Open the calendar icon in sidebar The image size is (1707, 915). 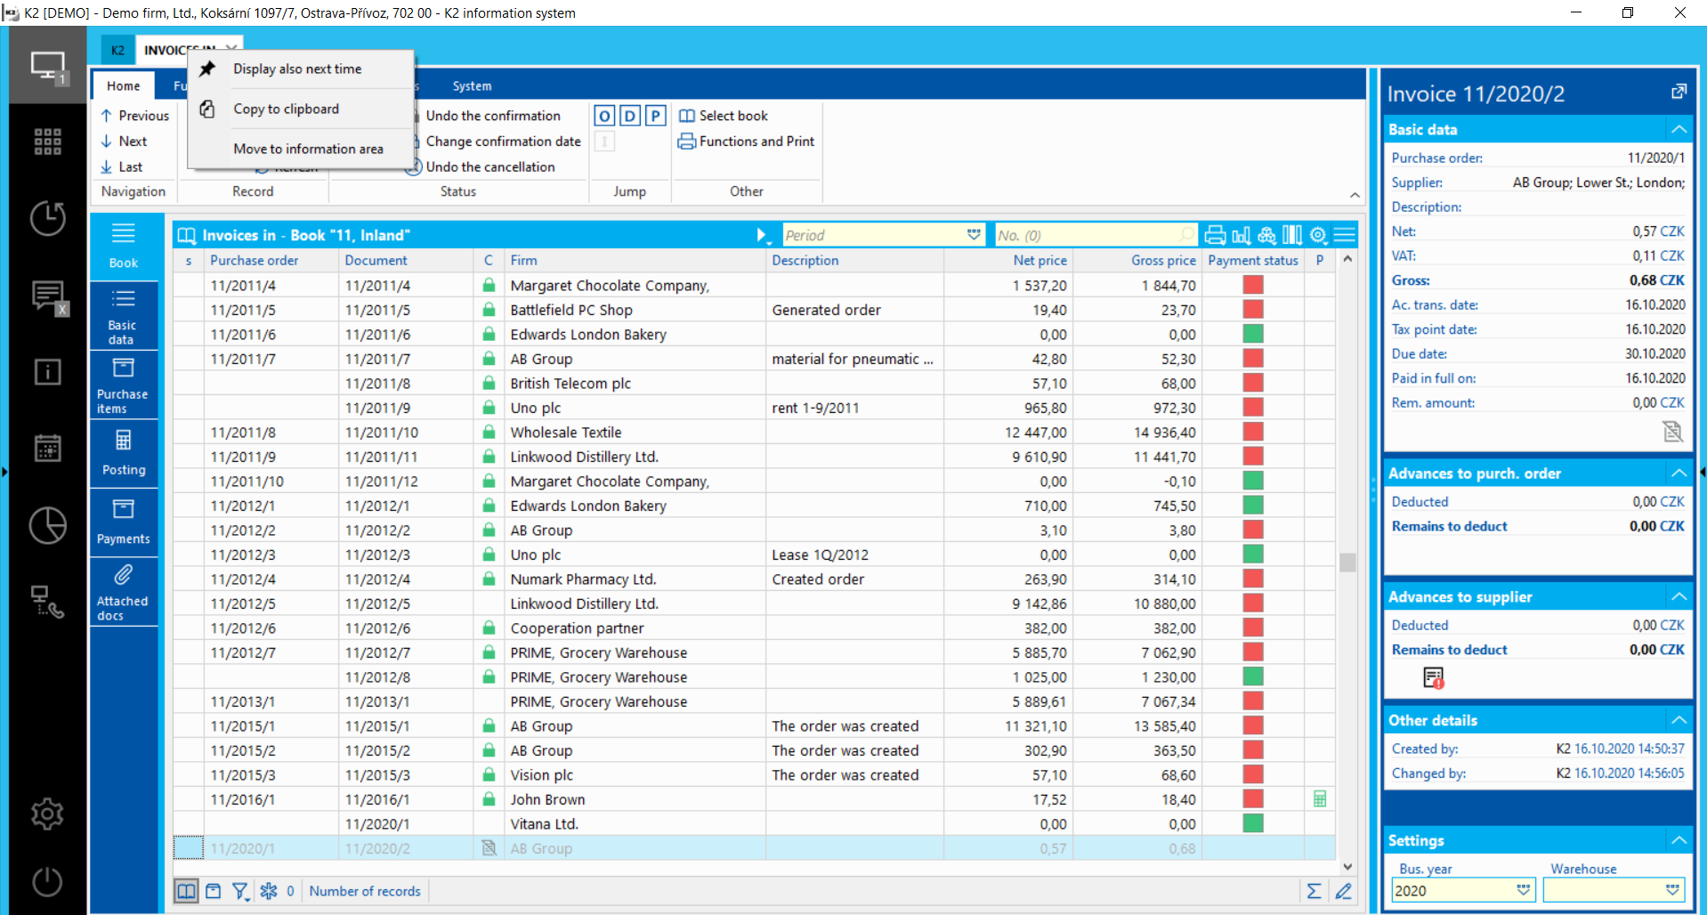coord(48,448)
